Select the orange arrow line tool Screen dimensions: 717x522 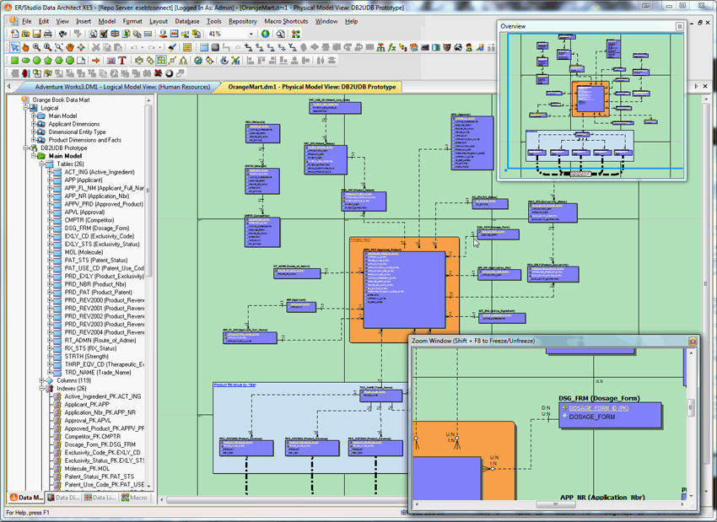point(95,61)
